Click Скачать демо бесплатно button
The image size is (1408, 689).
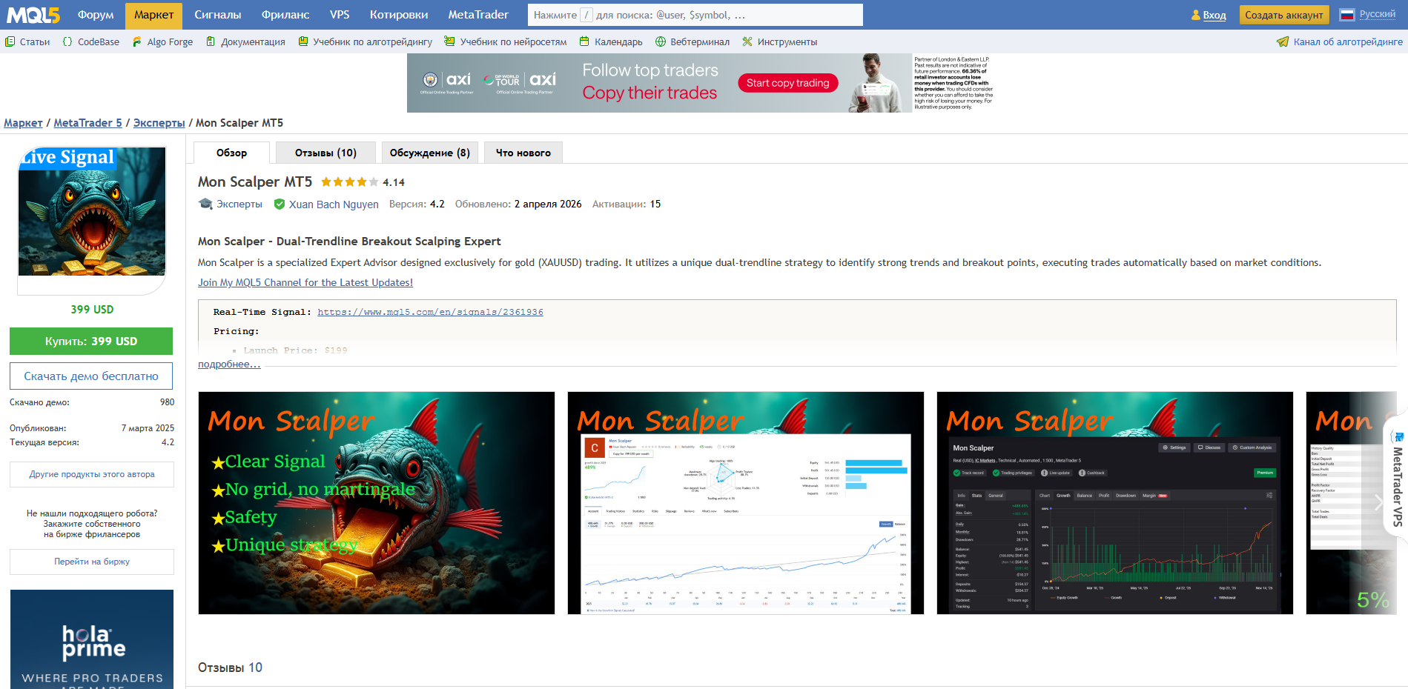click(91, 376)
